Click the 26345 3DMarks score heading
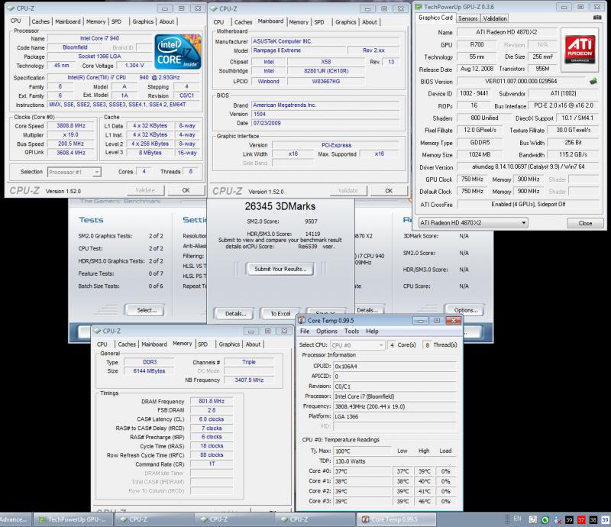 (280, 206)
